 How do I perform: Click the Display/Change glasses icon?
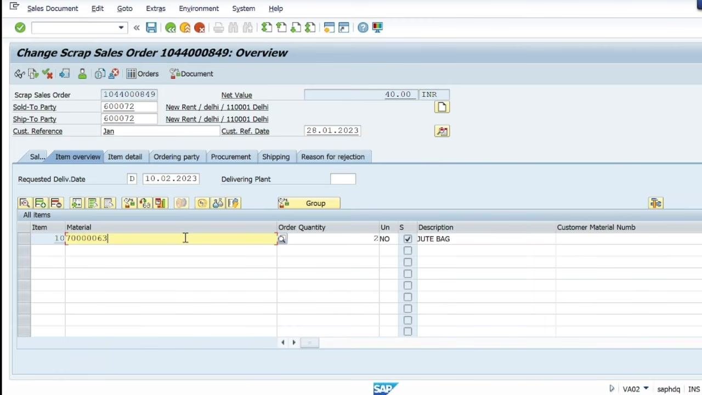[x=20, y=74]
